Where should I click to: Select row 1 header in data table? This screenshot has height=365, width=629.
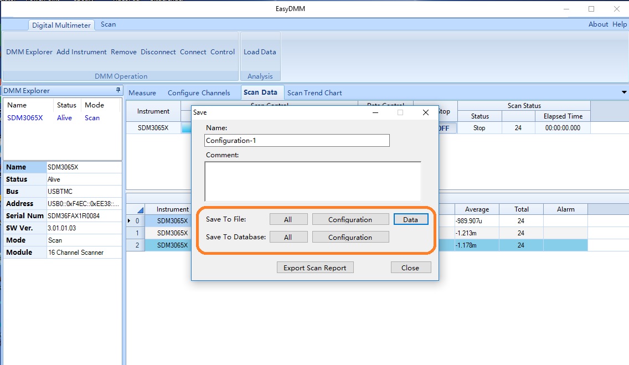(x=135, y=233)
